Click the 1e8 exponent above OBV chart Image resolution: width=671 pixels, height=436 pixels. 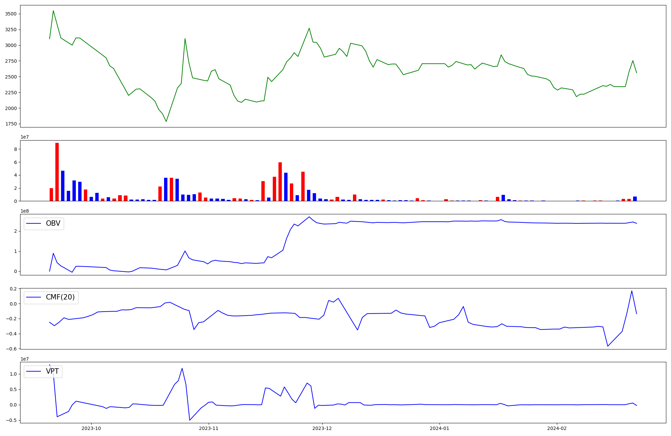[x=25, y=211]
